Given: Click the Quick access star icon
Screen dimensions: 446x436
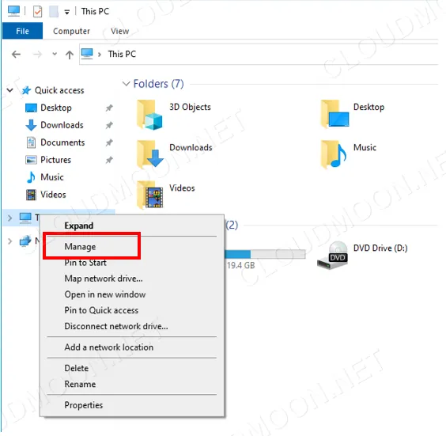Looking at the screenshot, I should [26, 90].
